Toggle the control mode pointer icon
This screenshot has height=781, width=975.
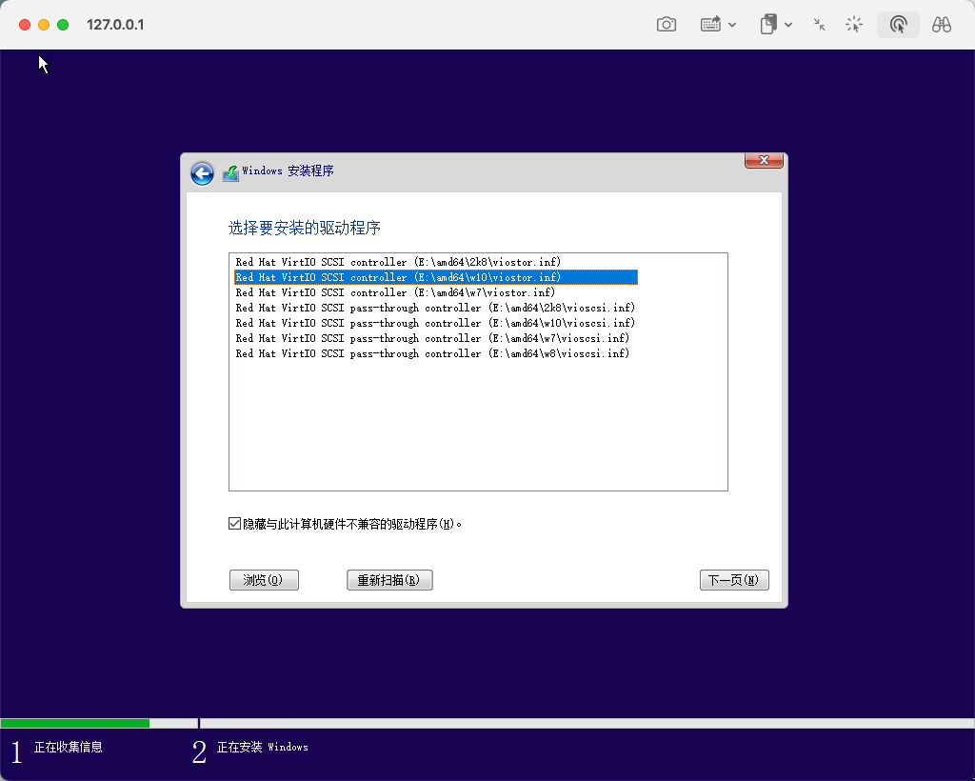click(x=898, y=25)
